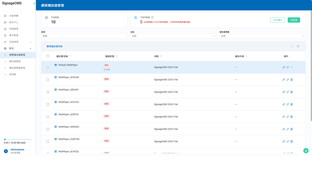Viewport: 312px width, 175px height.
Task: Click the 搜尋 search input field
Action: pos(84,36)
